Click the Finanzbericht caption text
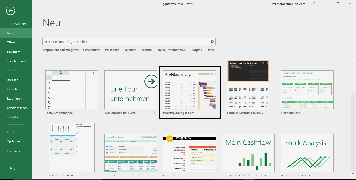Screen dimensions: 356x180 [x=290, y=113]
